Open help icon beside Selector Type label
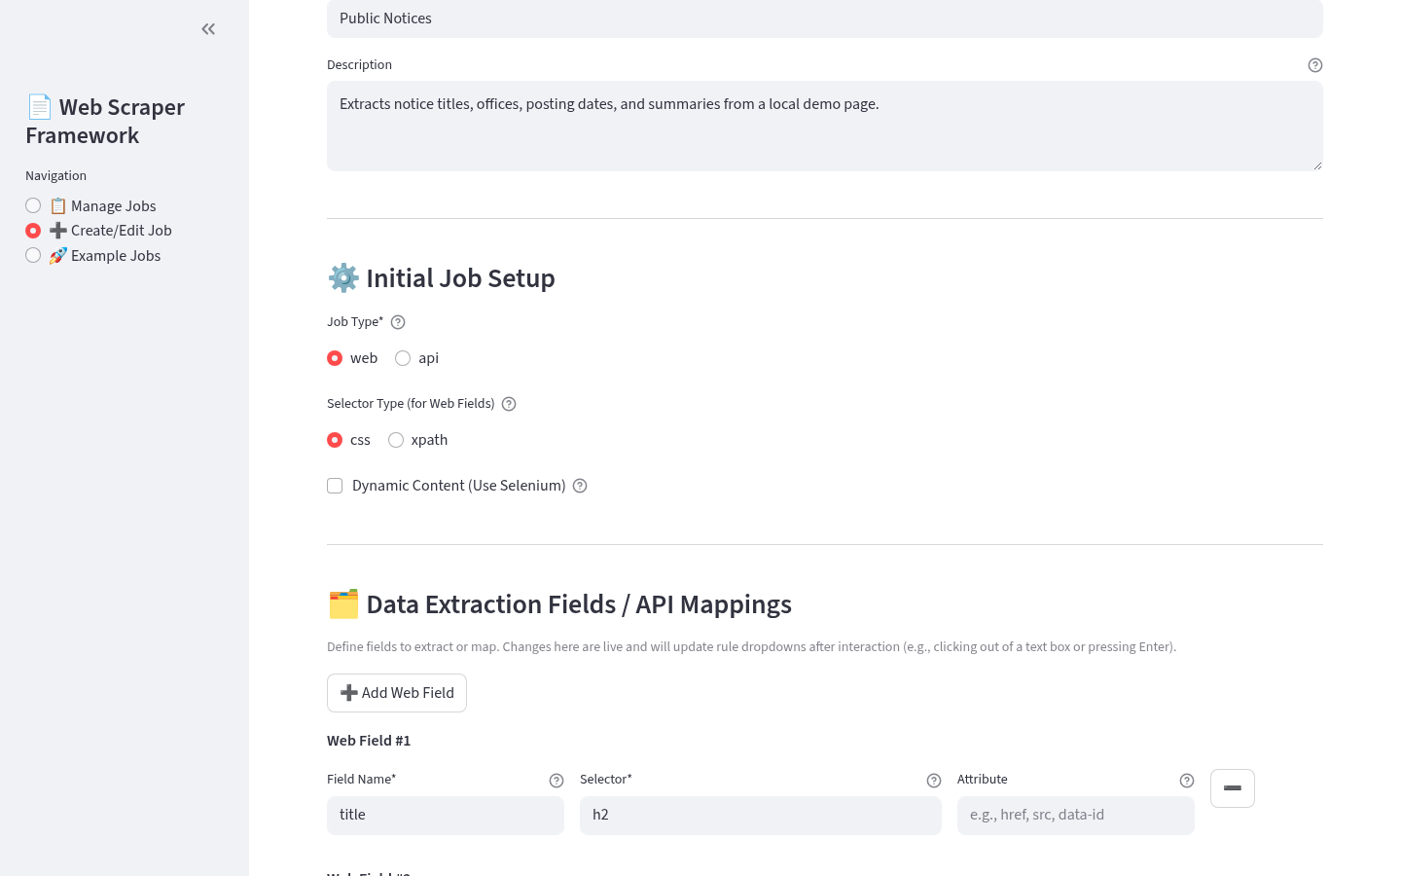 coord(509,404)
